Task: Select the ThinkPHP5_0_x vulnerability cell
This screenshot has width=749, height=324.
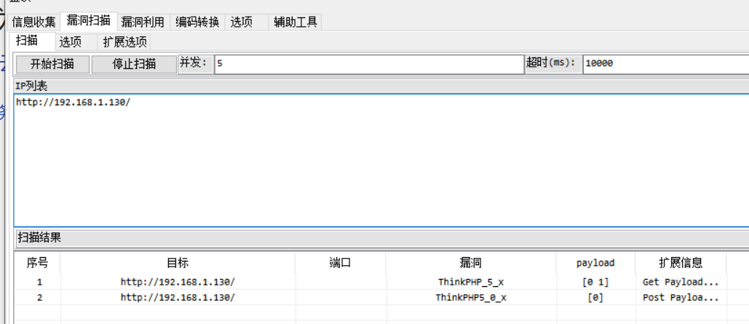Action: [x=470, y=297]
